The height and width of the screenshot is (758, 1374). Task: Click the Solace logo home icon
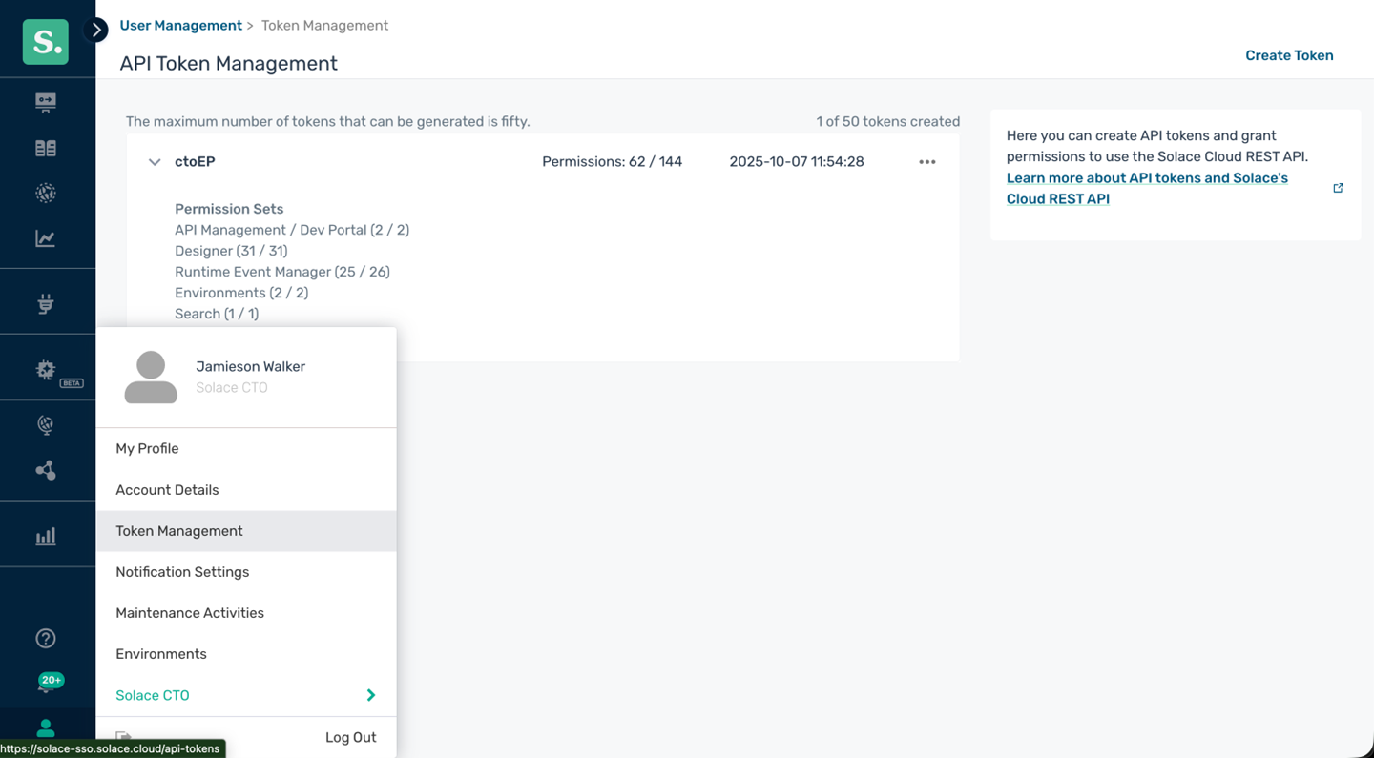[46, 42]
